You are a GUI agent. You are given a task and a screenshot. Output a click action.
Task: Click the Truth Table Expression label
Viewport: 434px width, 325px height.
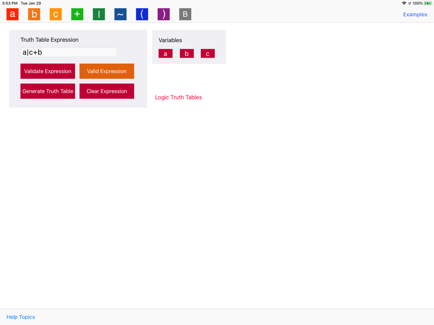pyautogui.click(x=49, y=39)
